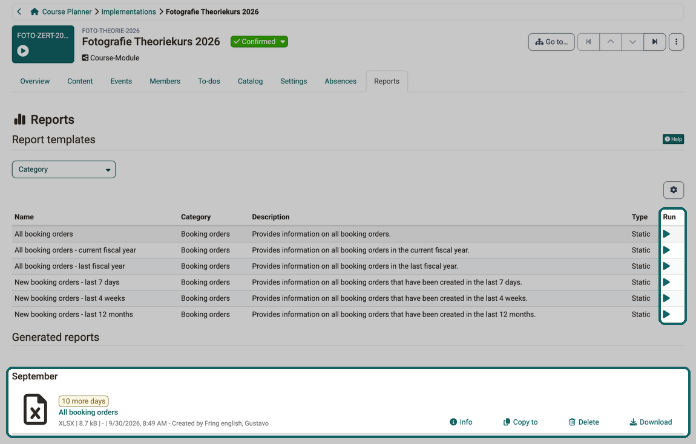
Task: Go to next course with down chevron
Action: (x=632, y=42)
